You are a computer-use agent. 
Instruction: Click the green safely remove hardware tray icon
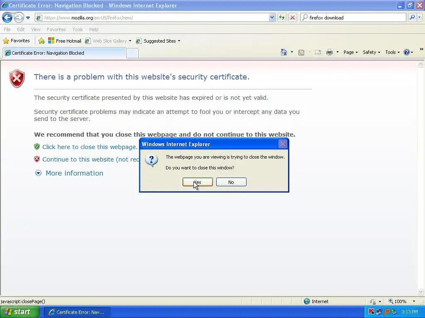394,312
